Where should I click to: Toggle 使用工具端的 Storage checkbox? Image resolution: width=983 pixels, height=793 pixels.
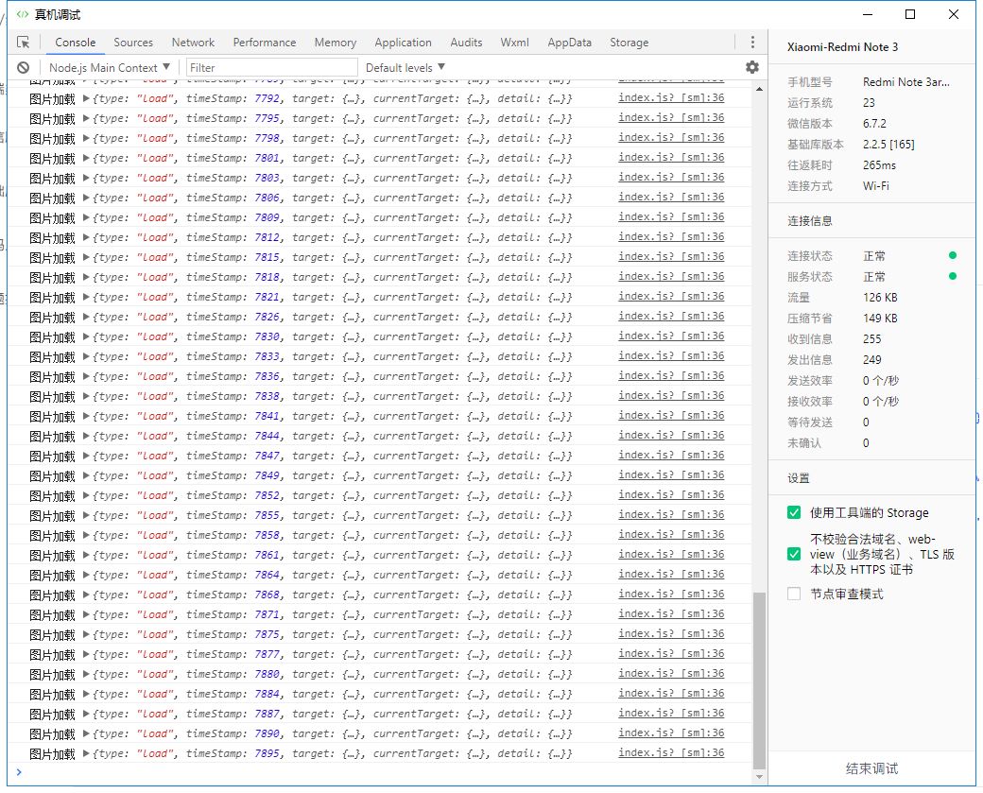click(x=794, y=512)
